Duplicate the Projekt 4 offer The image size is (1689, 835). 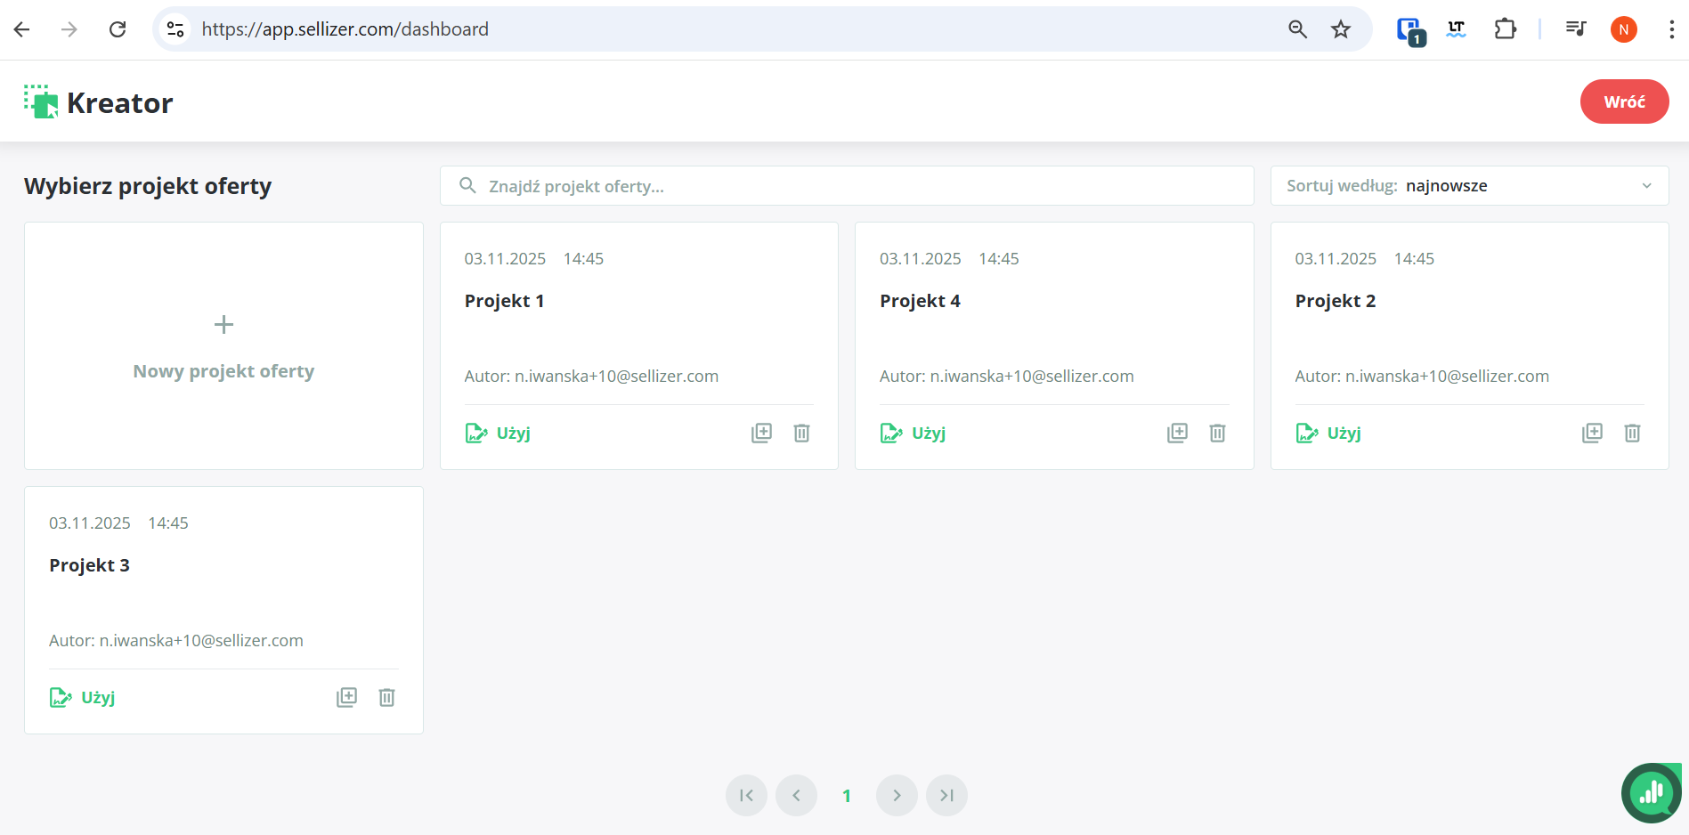1177,433
